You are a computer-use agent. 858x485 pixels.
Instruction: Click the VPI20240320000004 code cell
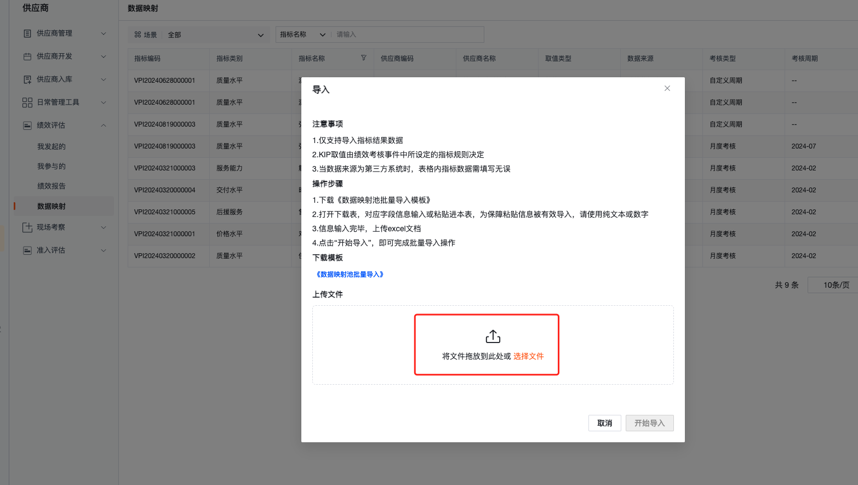point(165,190)
